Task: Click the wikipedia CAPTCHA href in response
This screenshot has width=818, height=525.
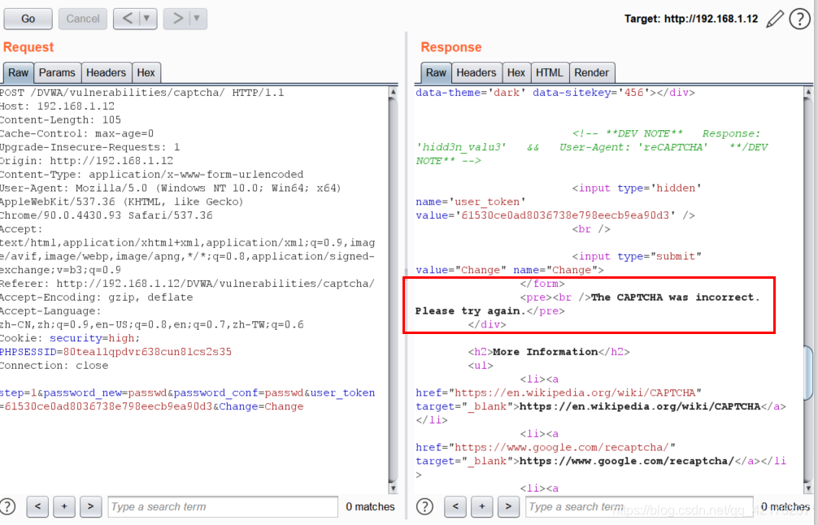Action: pyautogui.click(x=576, y=393)
